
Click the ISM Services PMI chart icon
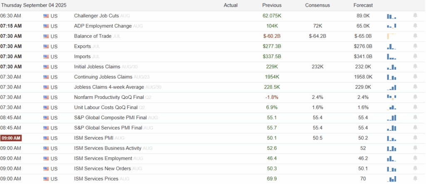[391, 138]
